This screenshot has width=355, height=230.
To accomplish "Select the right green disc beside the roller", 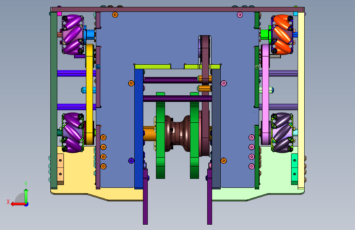I will click(x=194, y=135).
